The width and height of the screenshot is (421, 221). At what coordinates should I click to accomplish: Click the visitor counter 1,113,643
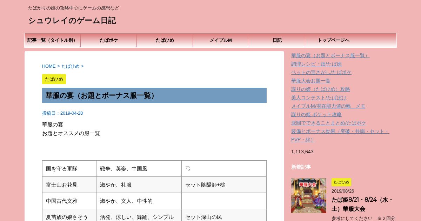click(x=302, y=152)
